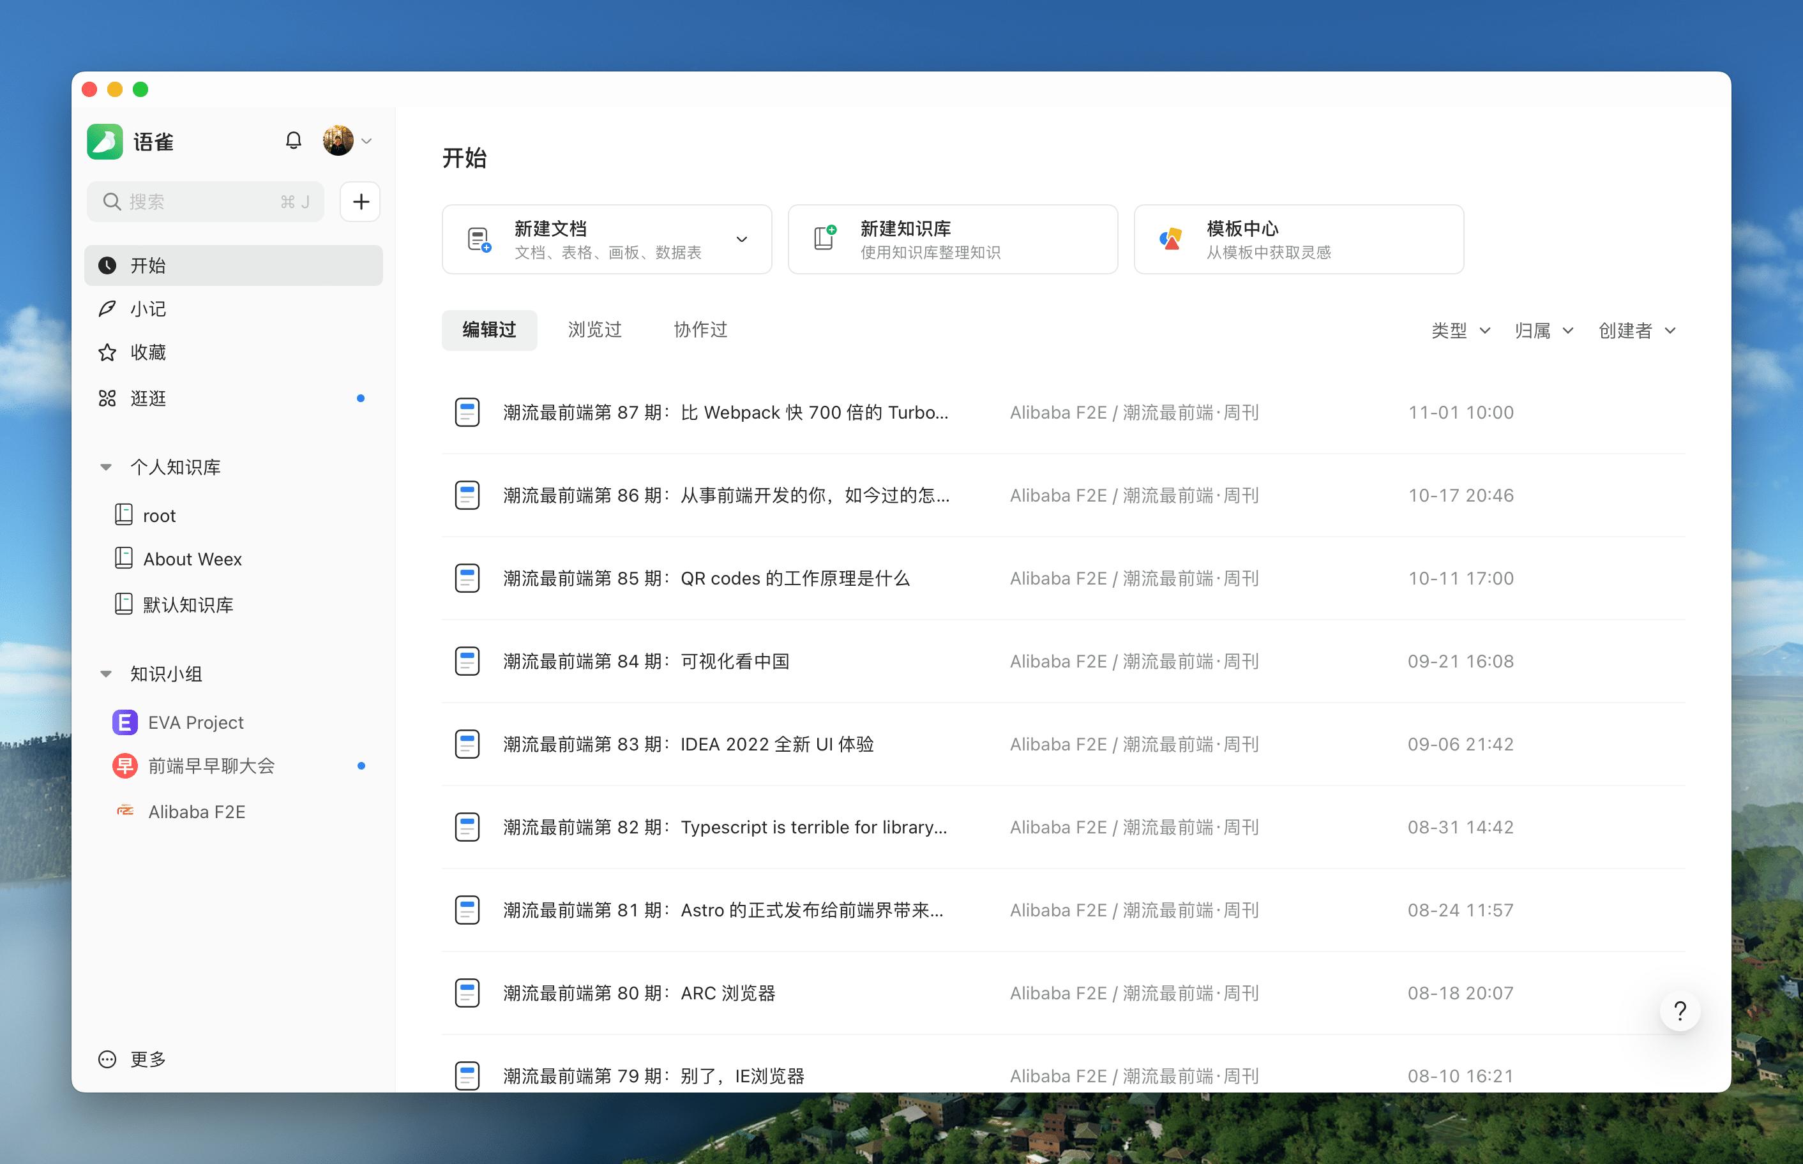
Task: Open the 模板中心 template center
Action: click(x=1298, y=239)
